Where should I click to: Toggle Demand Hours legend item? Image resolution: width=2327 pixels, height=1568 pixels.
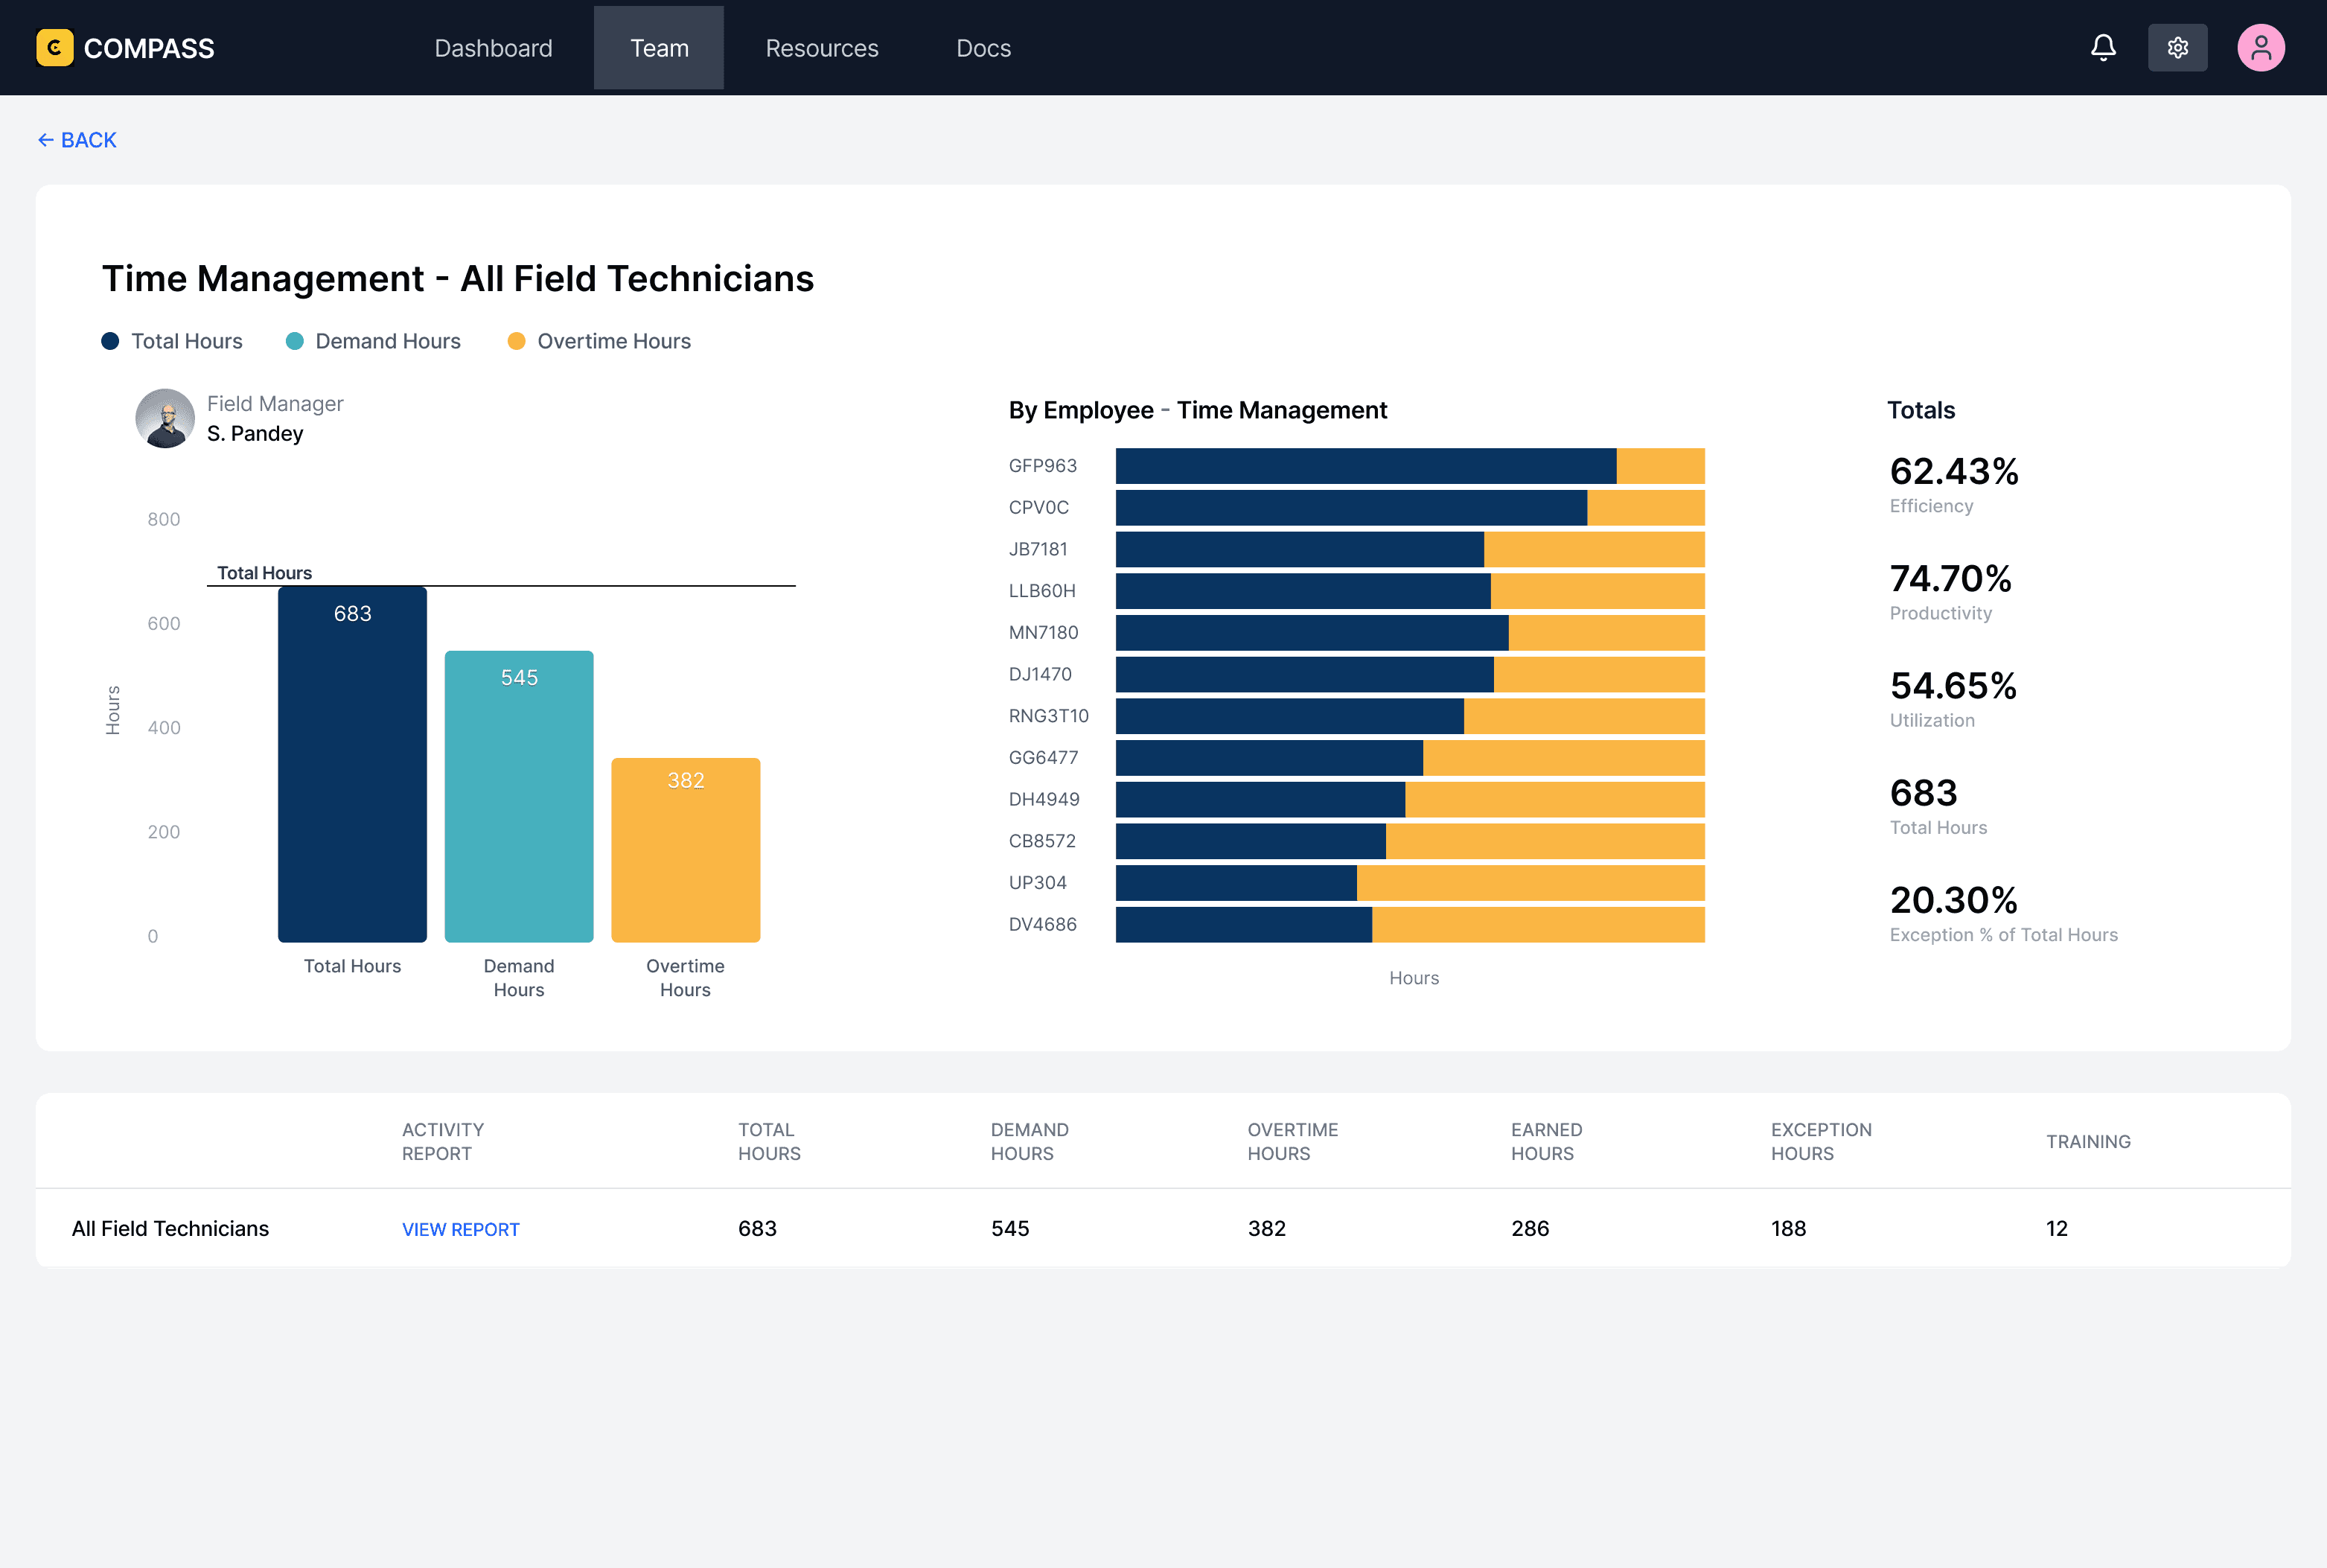click(x=373, y=342)
